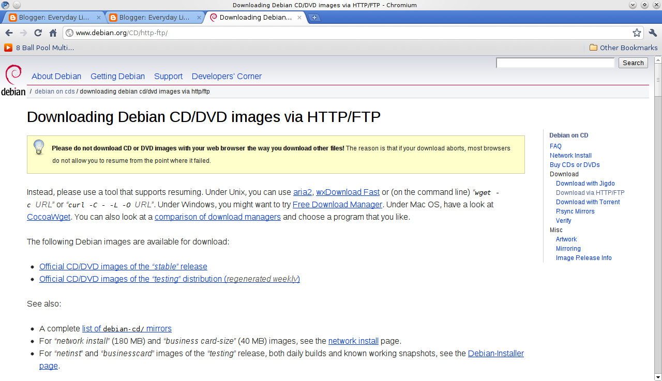The width and height of the screenshot is (662, 381).
Task: Click the lightbulb tip icon
Action: click(39, 147)
